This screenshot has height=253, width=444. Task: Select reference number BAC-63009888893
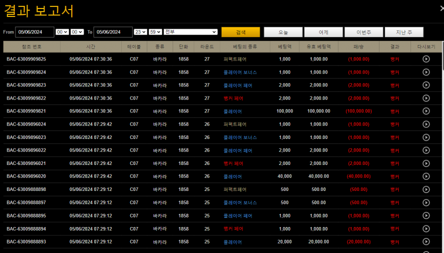tap(27, 242)
